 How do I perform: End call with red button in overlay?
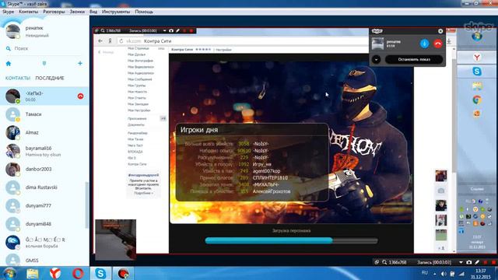pos(438,44)
